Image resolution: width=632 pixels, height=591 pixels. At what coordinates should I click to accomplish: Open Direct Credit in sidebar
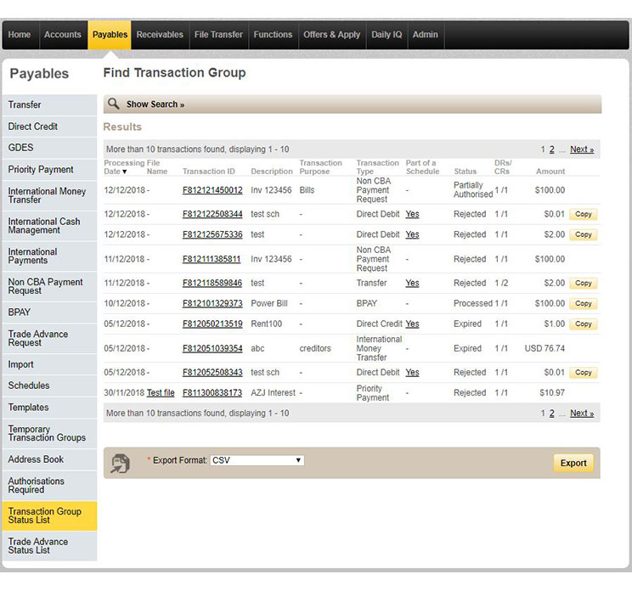pos(49,127)
